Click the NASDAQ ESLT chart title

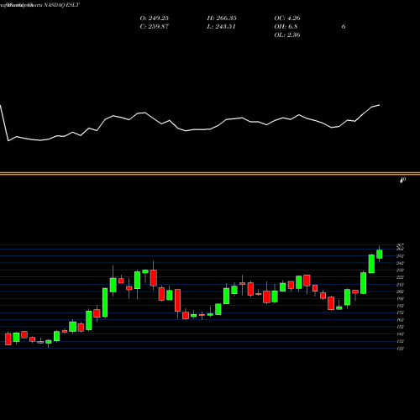click(x=39, y=5)
